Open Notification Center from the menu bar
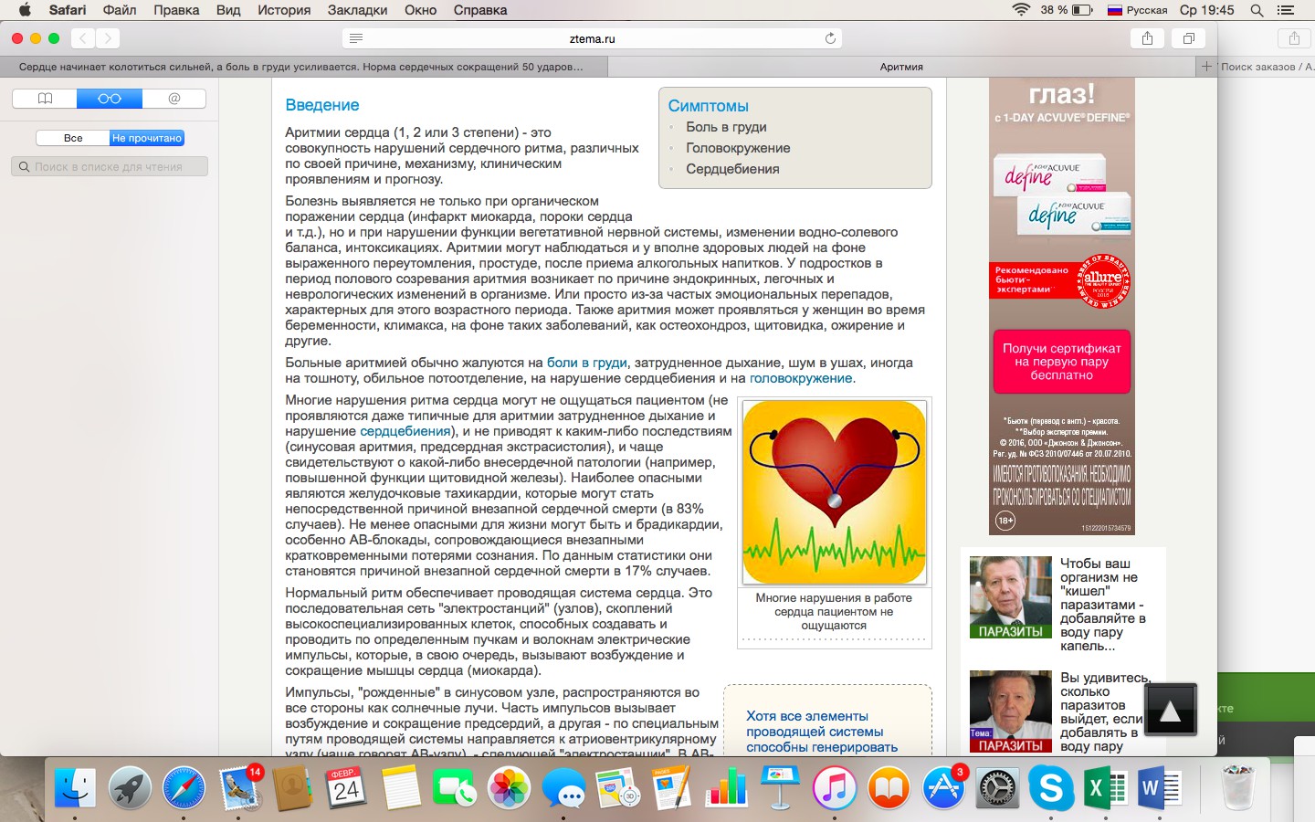This screenshot has height=822, width=1315. [x=1286, y=10]
